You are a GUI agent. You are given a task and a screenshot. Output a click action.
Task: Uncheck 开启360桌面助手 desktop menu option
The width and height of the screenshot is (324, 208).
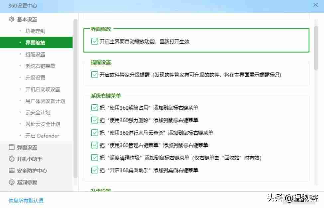point(94,170)
